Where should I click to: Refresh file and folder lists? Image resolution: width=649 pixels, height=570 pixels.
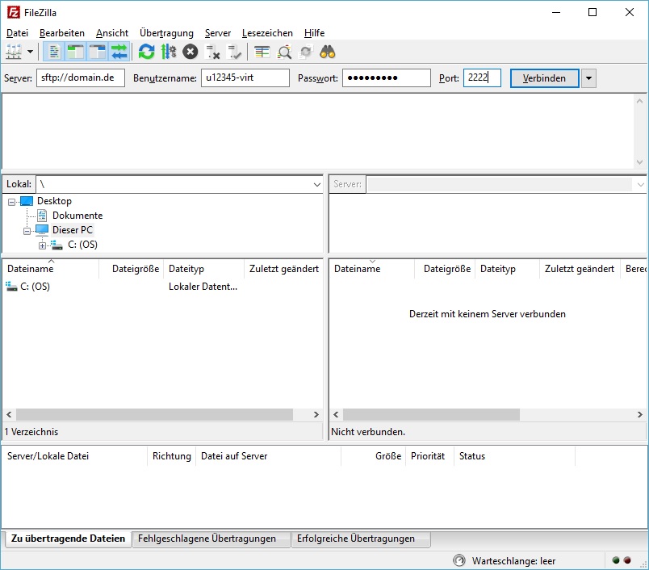pyautogui.click(x=147, y=52)
